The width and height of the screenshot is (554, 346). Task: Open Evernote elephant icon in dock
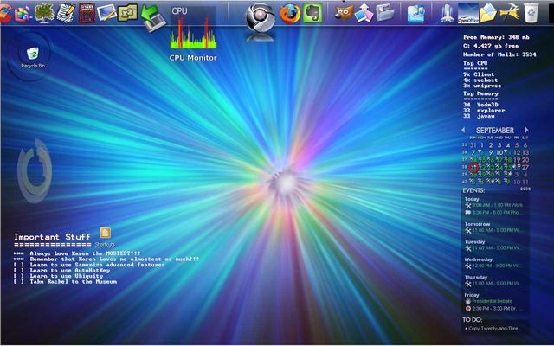pos(312,13)
